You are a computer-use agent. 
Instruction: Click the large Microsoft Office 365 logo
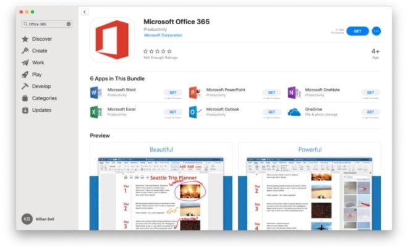(x=112, y=40)
